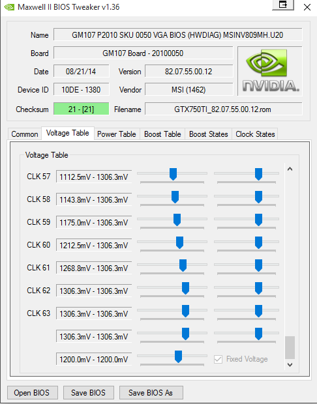Click the Save BIOS As button

point(151,393)
